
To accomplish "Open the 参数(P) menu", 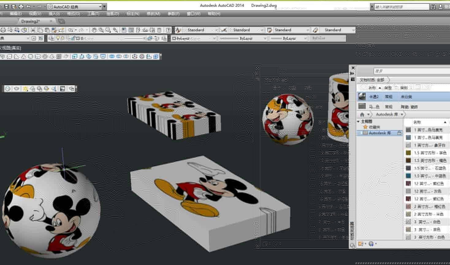I will (x=174, y=14).
